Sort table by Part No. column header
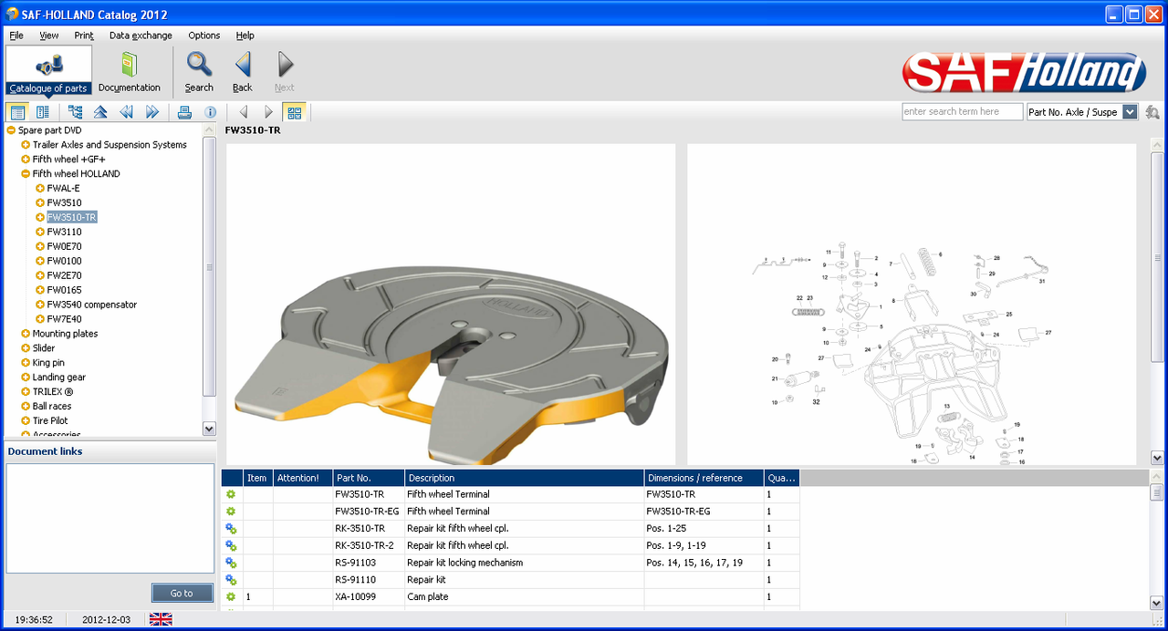The width and height of the screenshot is (1168, 631). coord(369,478)
